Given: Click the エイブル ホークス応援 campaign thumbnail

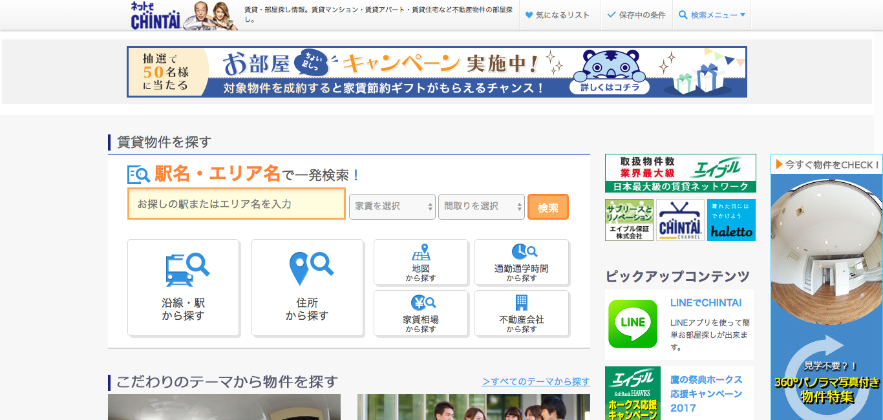Looking at the screenshot, I should [633, 394].
